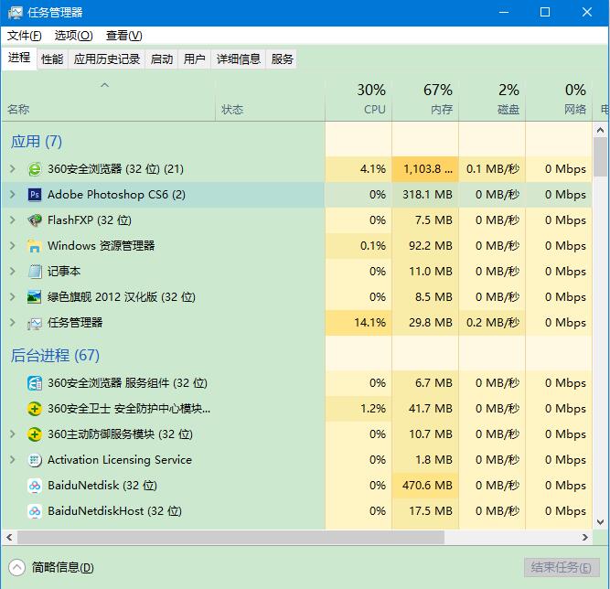Expand the 任务管理器 process row
This screenshot has width=610, height=589.
[13, 323]
